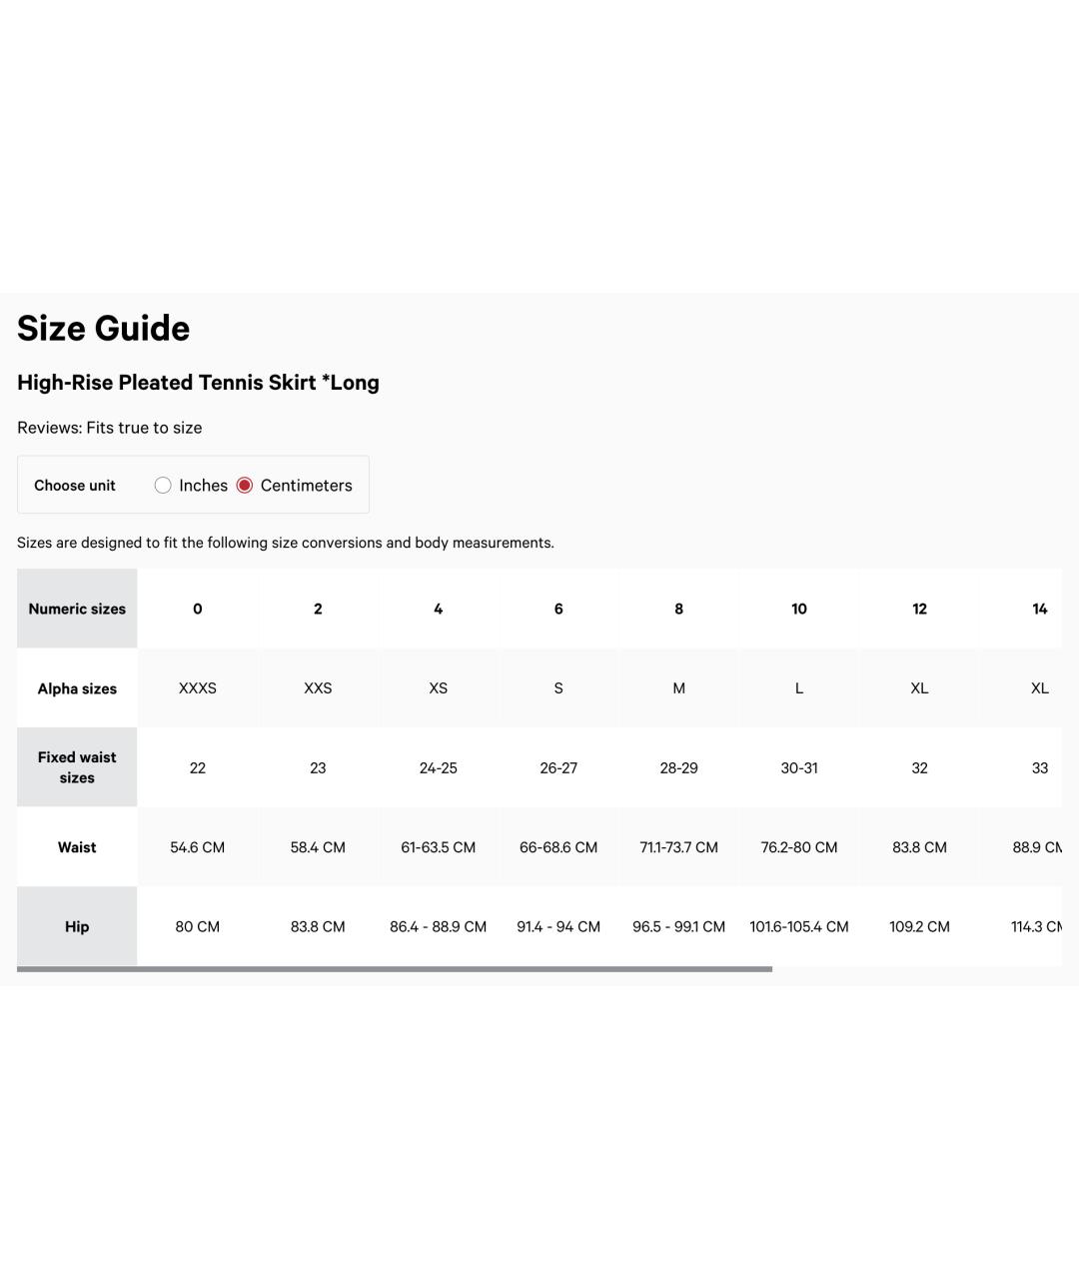The image size is (1079, 1279).
Task: Click the XS alpha size cell
Action: [438, 688]
